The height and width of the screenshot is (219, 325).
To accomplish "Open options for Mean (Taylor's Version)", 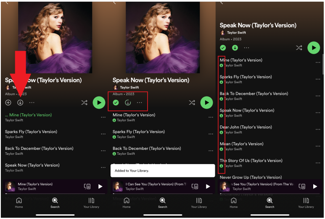I will pyautogui.click(x=318, y=146).
